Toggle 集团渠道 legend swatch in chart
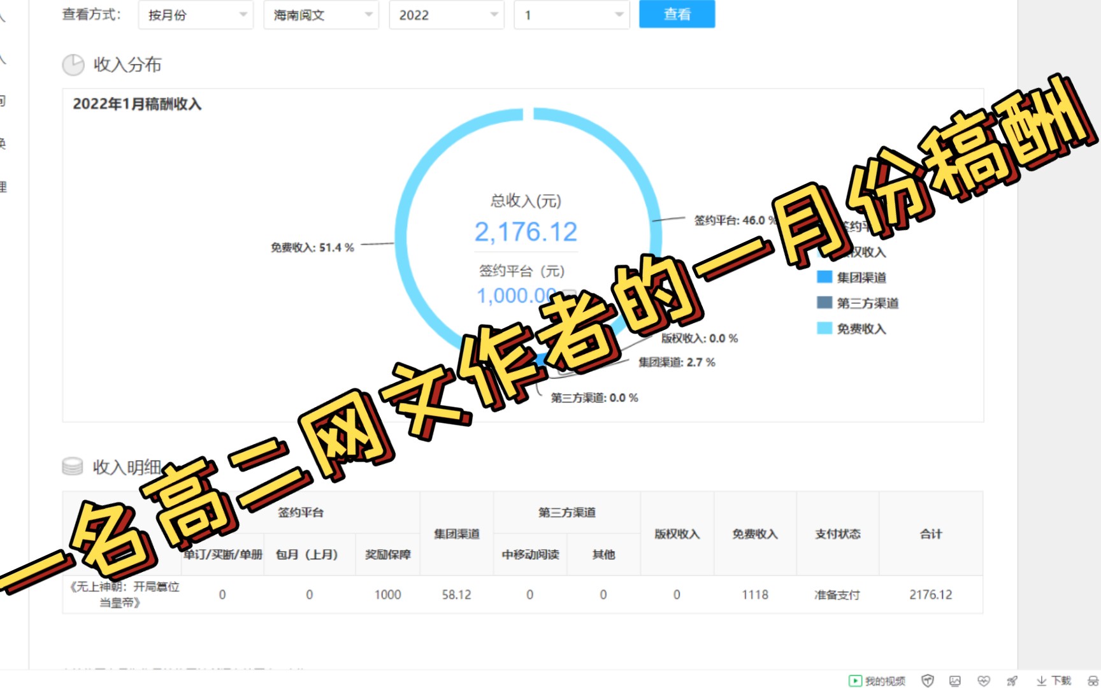The height and width of the screenshot is (688, 1101). point(824,276)
